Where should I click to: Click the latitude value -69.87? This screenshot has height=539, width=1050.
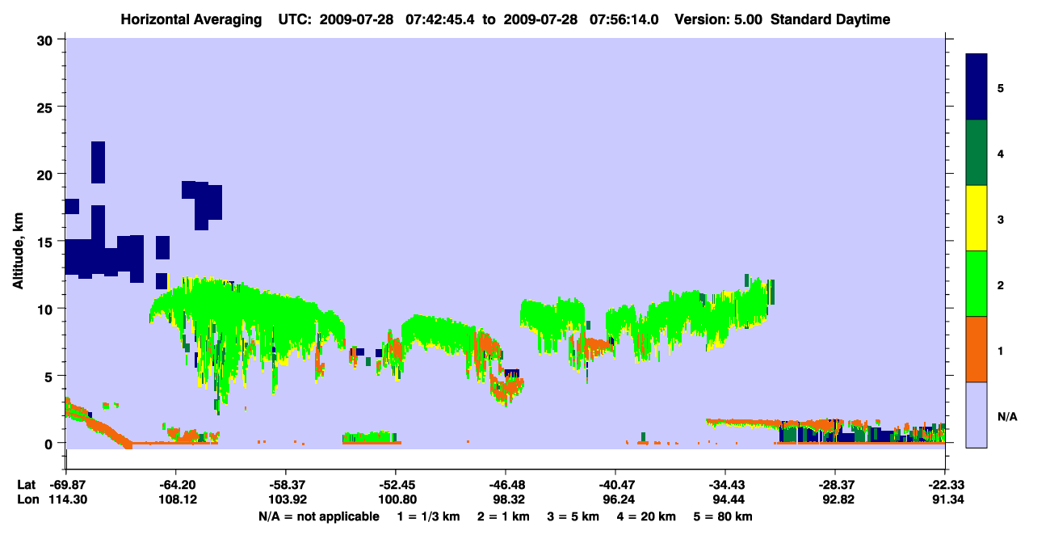click(x=66, y=485)
